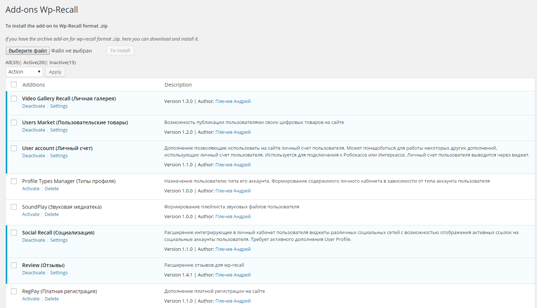Viewport: 537px width, 308px height.
Task: Check the Profile Types Manager checkbox
Action: (14, 181)
